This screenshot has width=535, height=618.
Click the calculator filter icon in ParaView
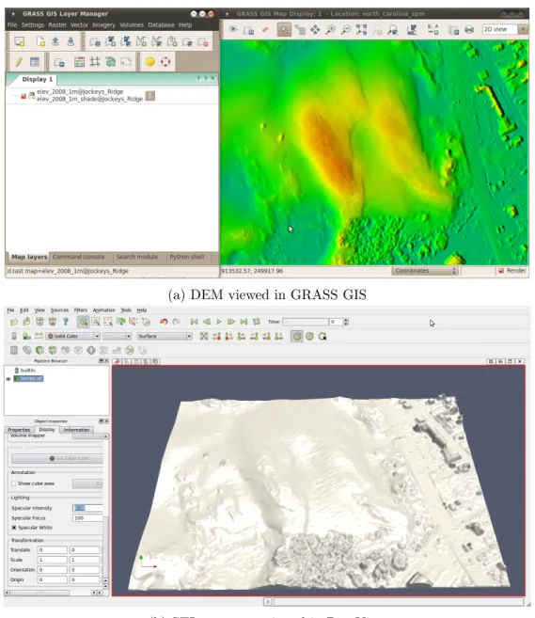point(14,350)
